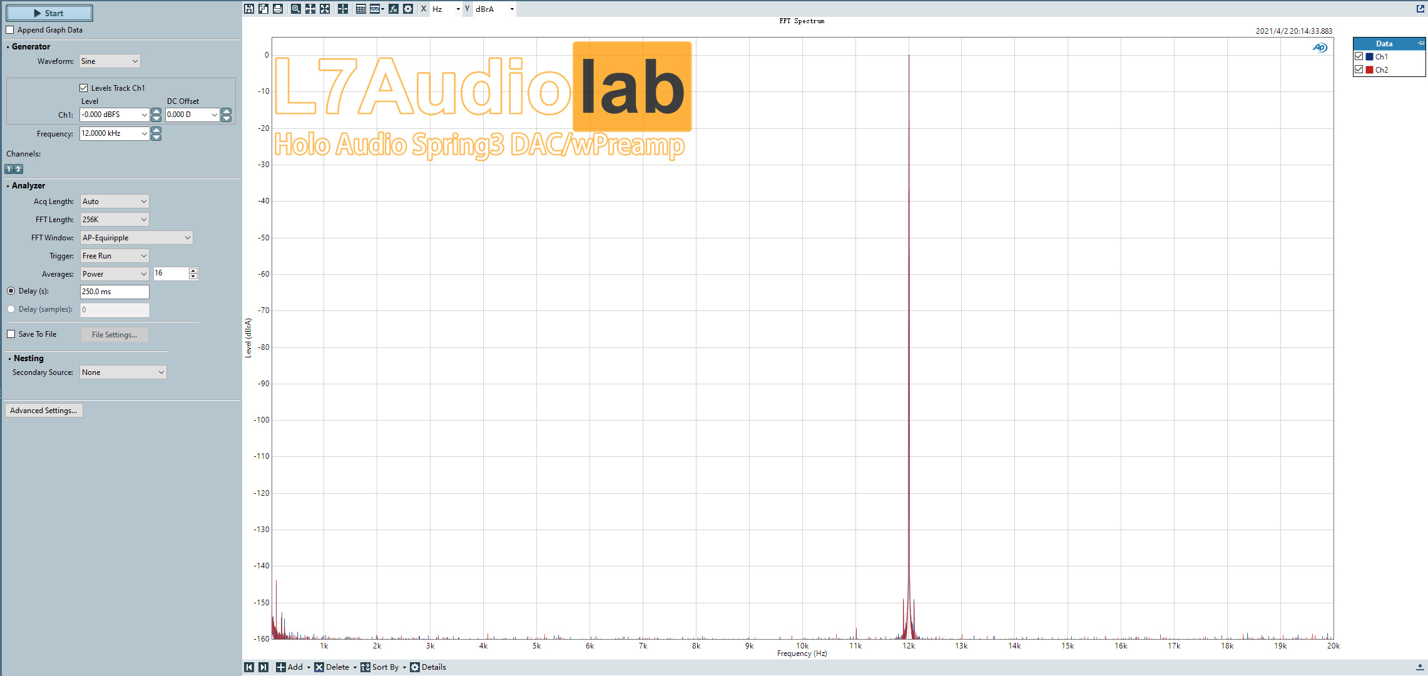The image size is (1428, 676).
Task: Click the AP logo in the graph
Action: point(1320,48)
